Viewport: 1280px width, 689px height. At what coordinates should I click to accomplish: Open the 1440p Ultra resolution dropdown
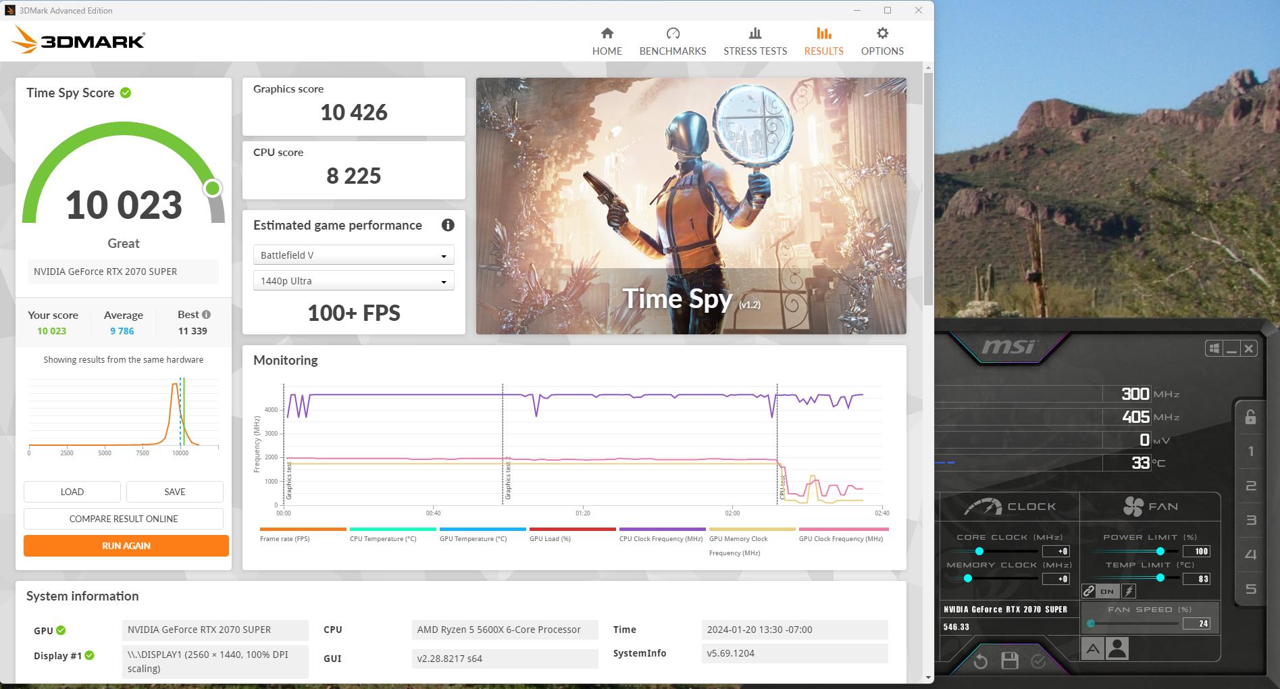point(353,281)
